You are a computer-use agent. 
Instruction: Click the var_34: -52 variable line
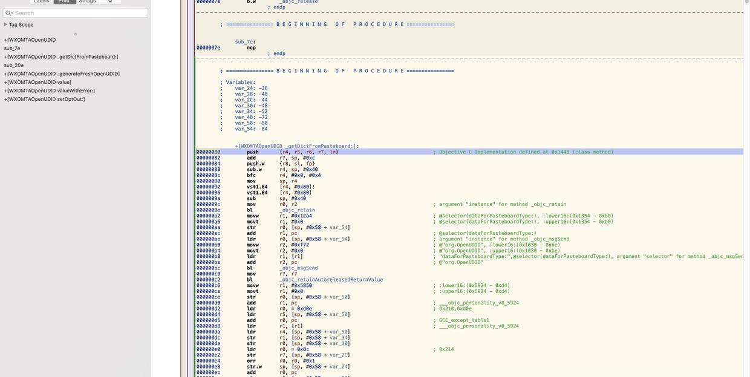[244, 111]
